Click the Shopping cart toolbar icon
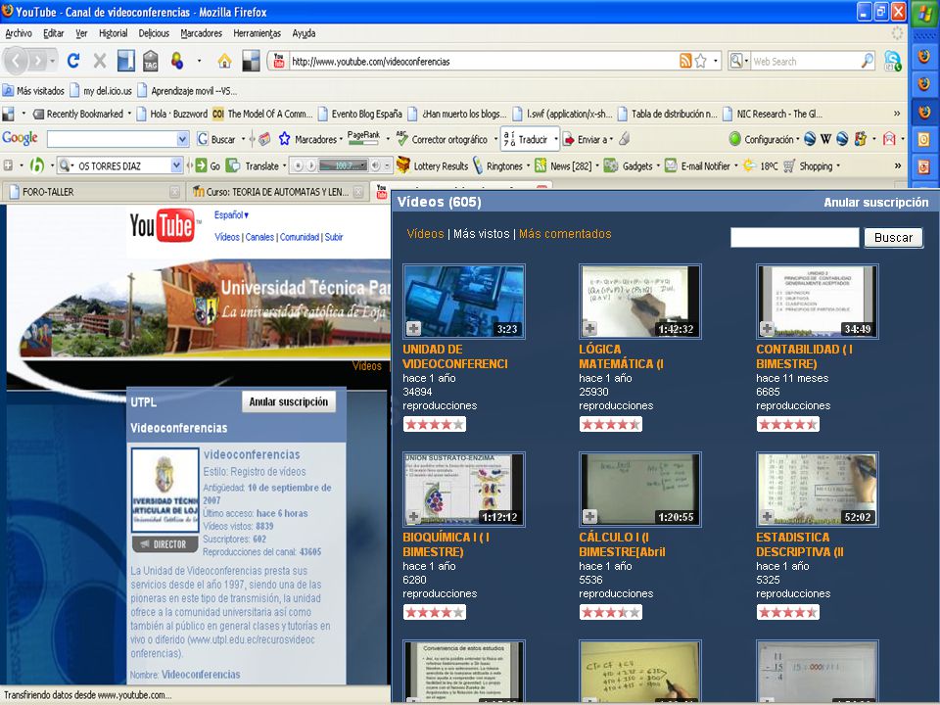Screen dimensions: 940x705 tap(789, 165)
